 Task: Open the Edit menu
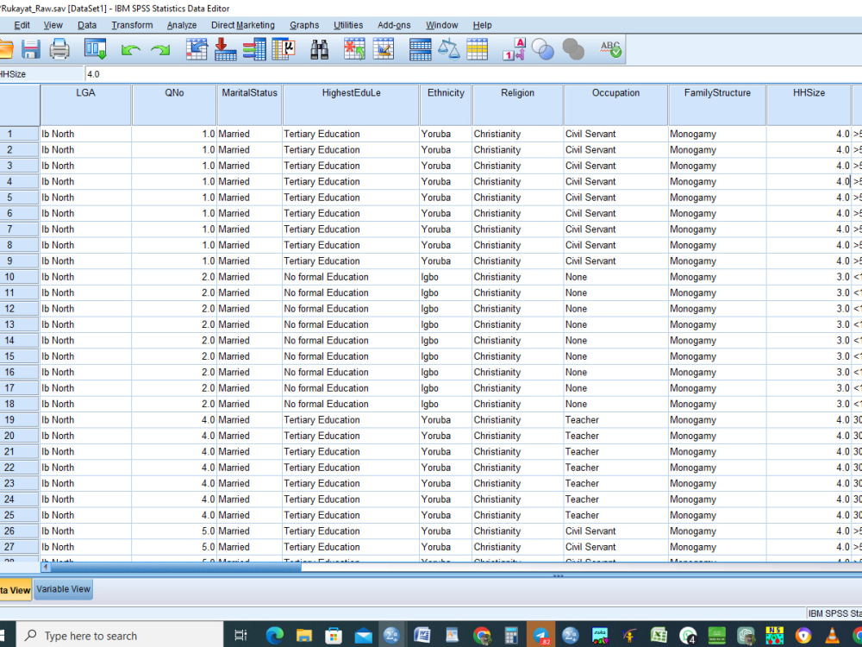(x=22, y=25)
